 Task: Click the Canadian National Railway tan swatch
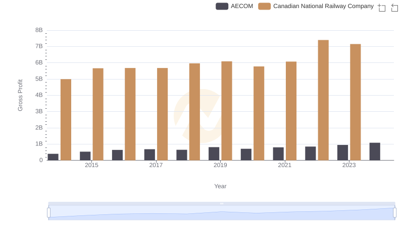(x=264, y=6)
